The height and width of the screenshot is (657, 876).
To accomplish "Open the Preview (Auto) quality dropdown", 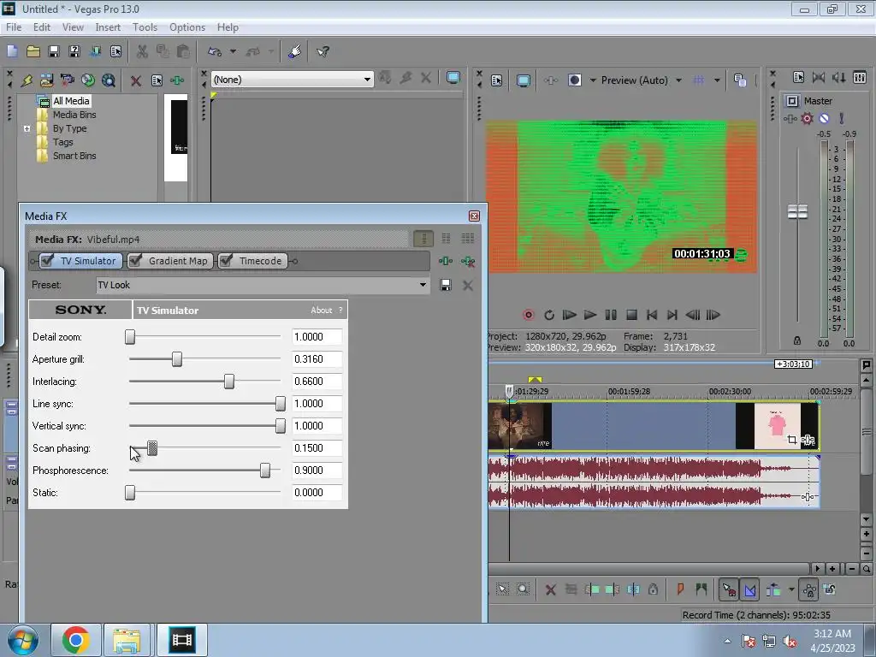I will [678, 80].
